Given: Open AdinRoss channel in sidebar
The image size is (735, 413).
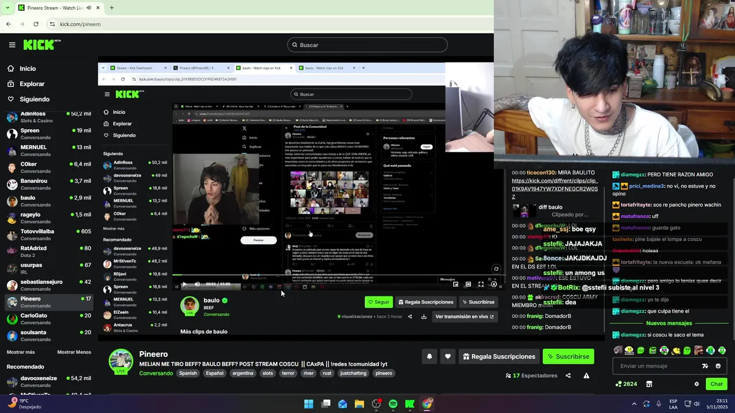Looking at the screenshot, I should (x=48, y=117).
